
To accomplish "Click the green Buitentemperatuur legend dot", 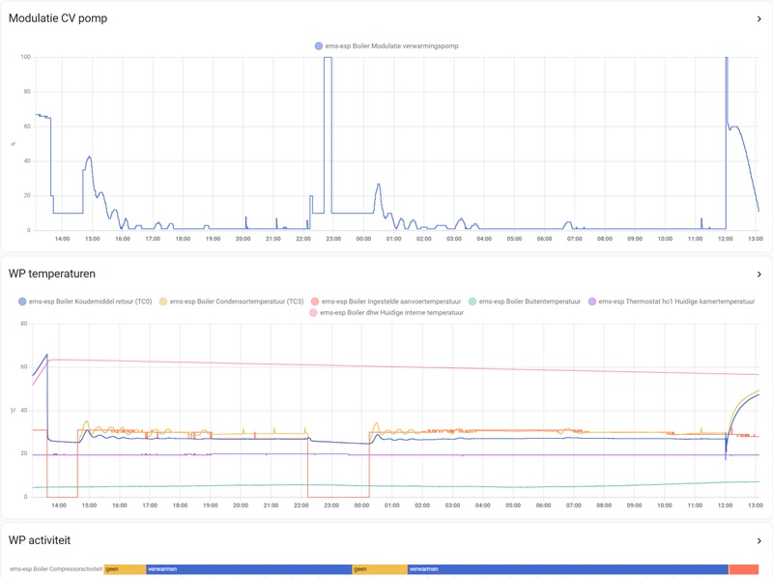I will tap(472, 300).
